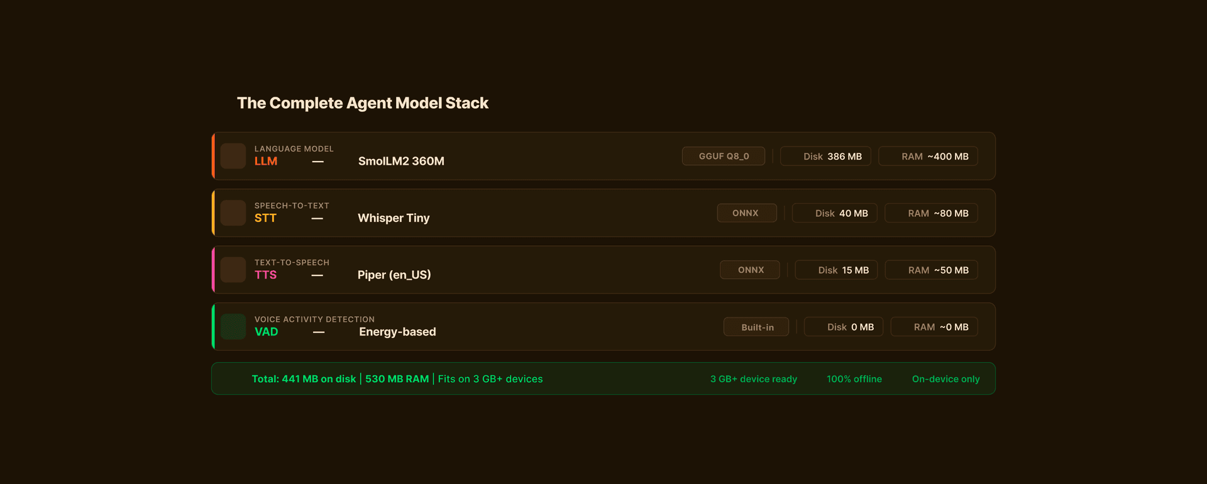Click the Disk 15 MB badge
Image resolution: width=1207 pixels, height=484 pixels.
click(x=836, y=270)
